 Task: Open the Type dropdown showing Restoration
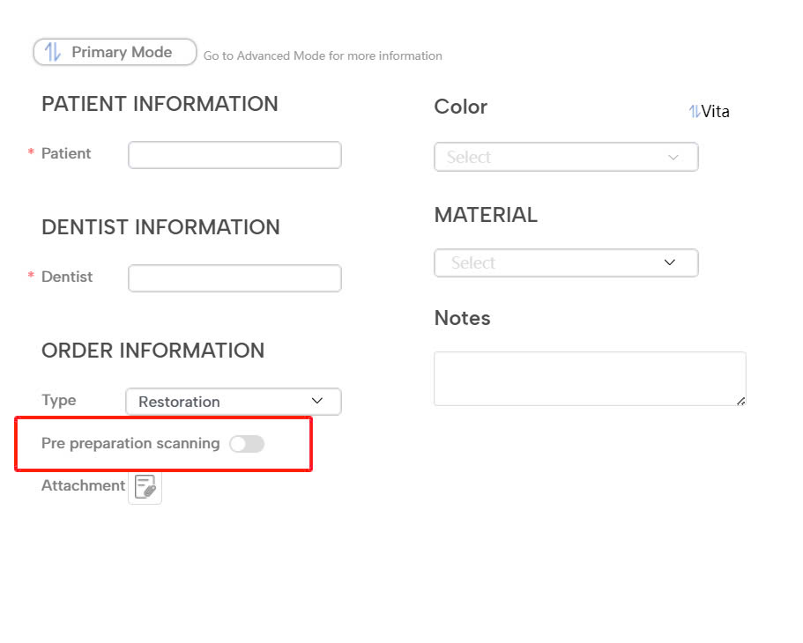[233, 402]
